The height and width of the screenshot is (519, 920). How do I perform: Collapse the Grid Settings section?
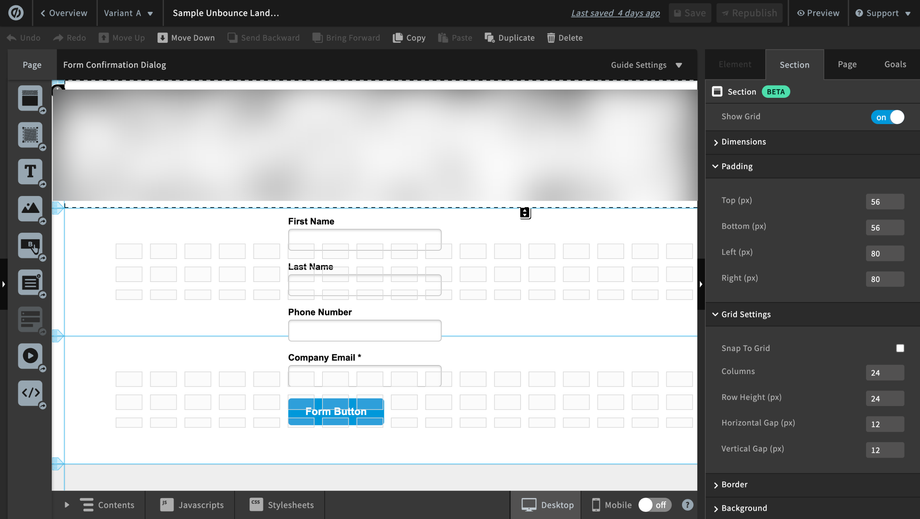tap(813, 314)
